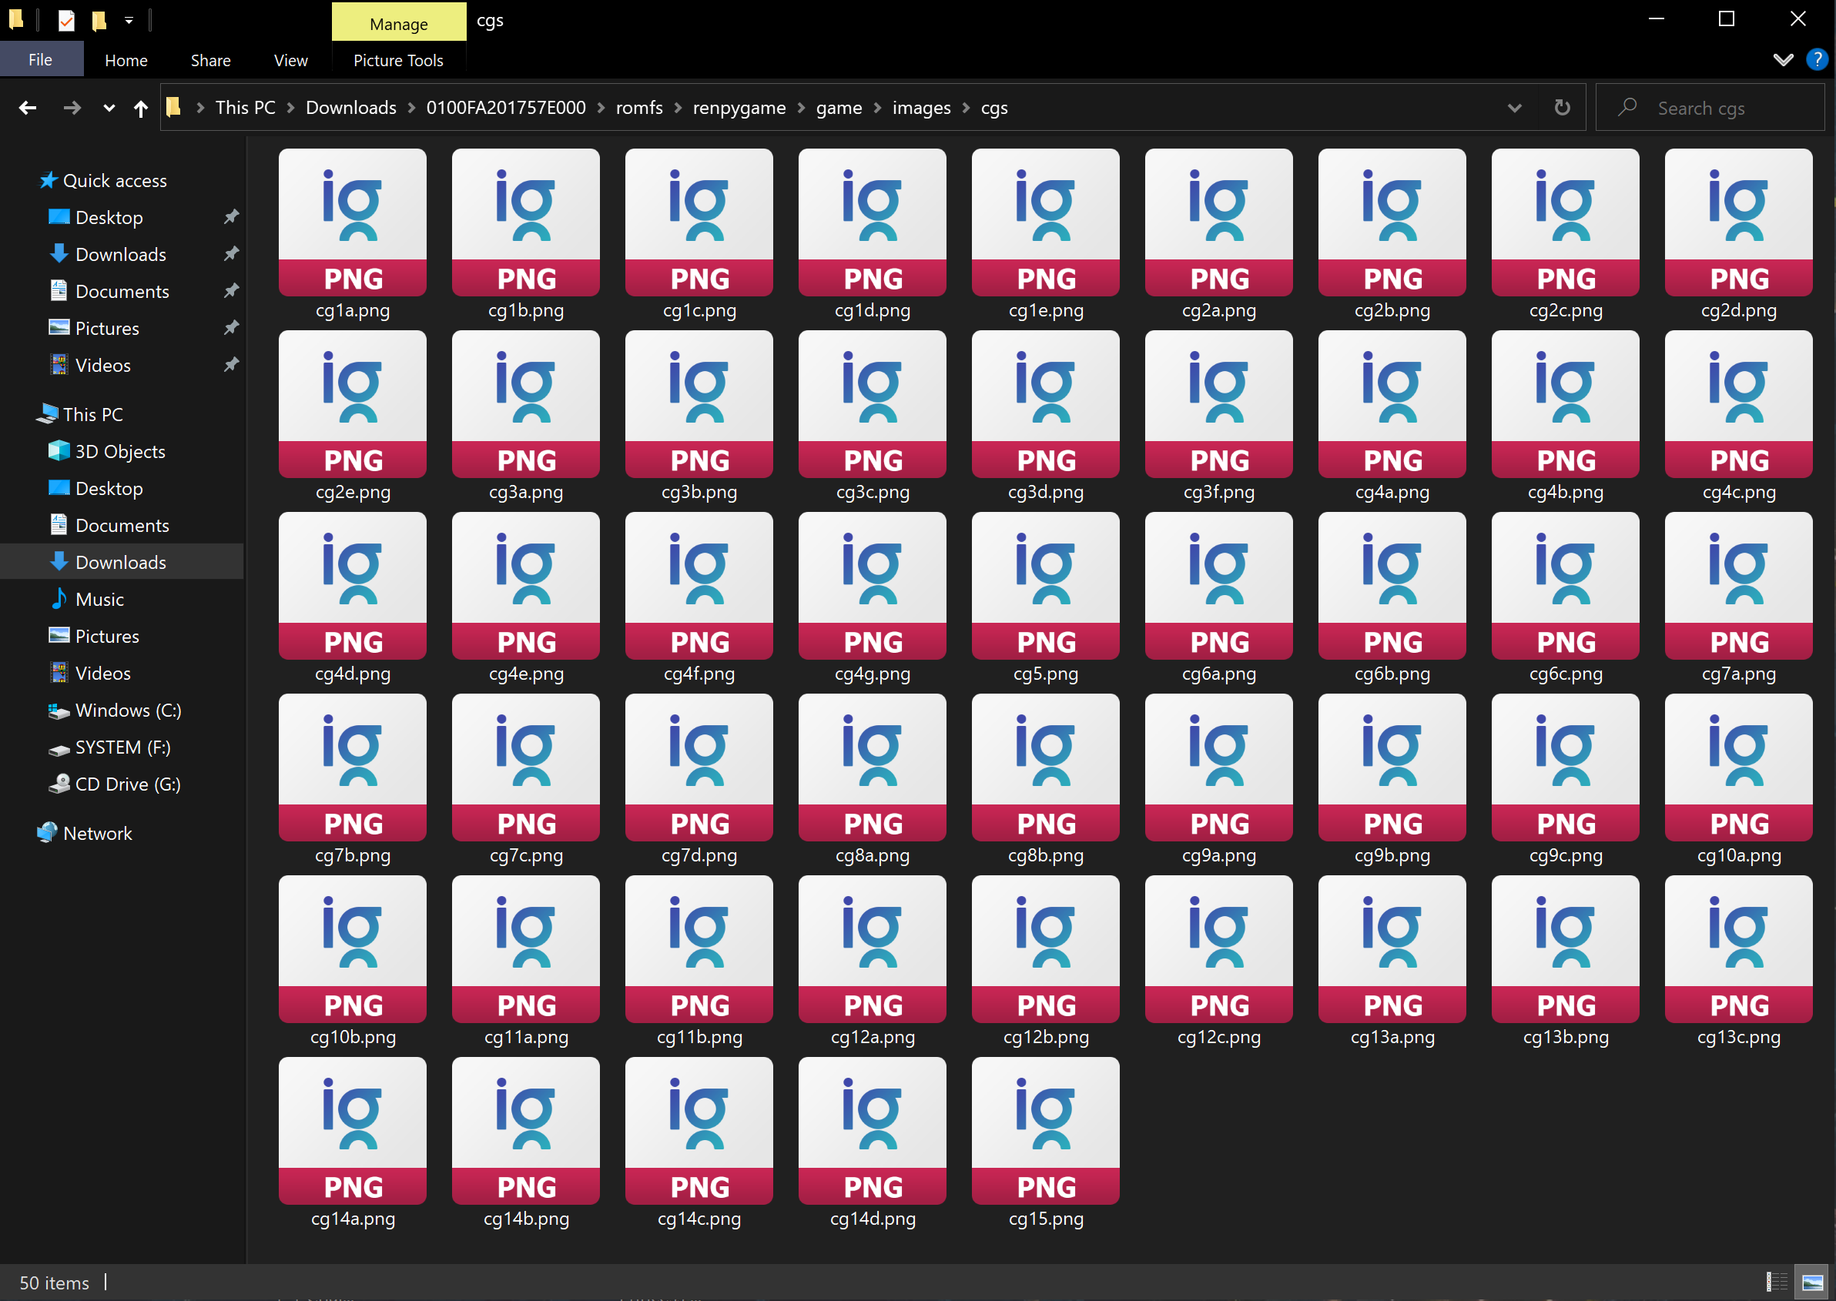Viewport: 1836px width, 1301px height.
Task: Go to the game folder breadcrumb
Action: 838,107
